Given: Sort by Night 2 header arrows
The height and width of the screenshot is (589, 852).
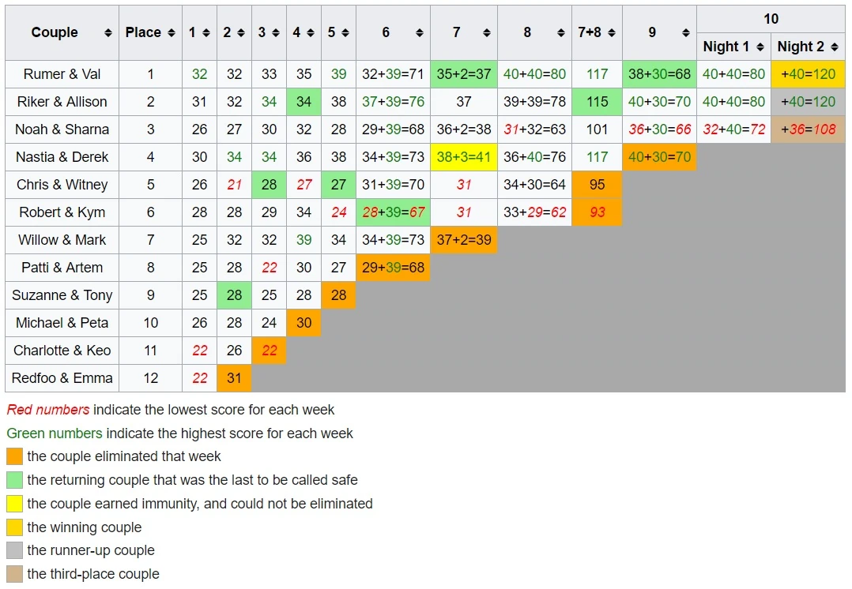Looking at the screenshot, I should [x=835, y=47].
